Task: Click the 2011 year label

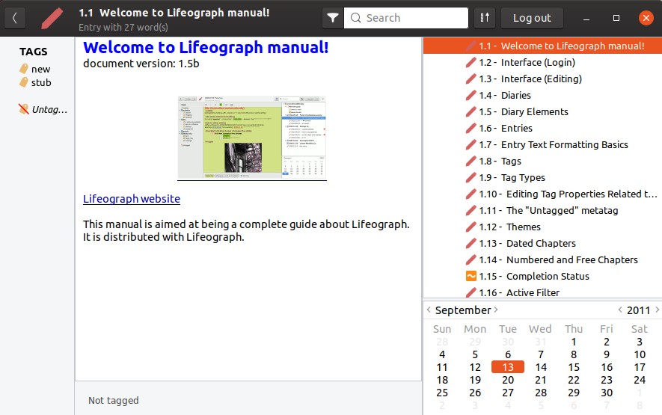Action: point(638,310)
